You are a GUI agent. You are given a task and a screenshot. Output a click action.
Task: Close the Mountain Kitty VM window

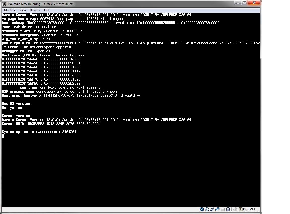[254, 3]
